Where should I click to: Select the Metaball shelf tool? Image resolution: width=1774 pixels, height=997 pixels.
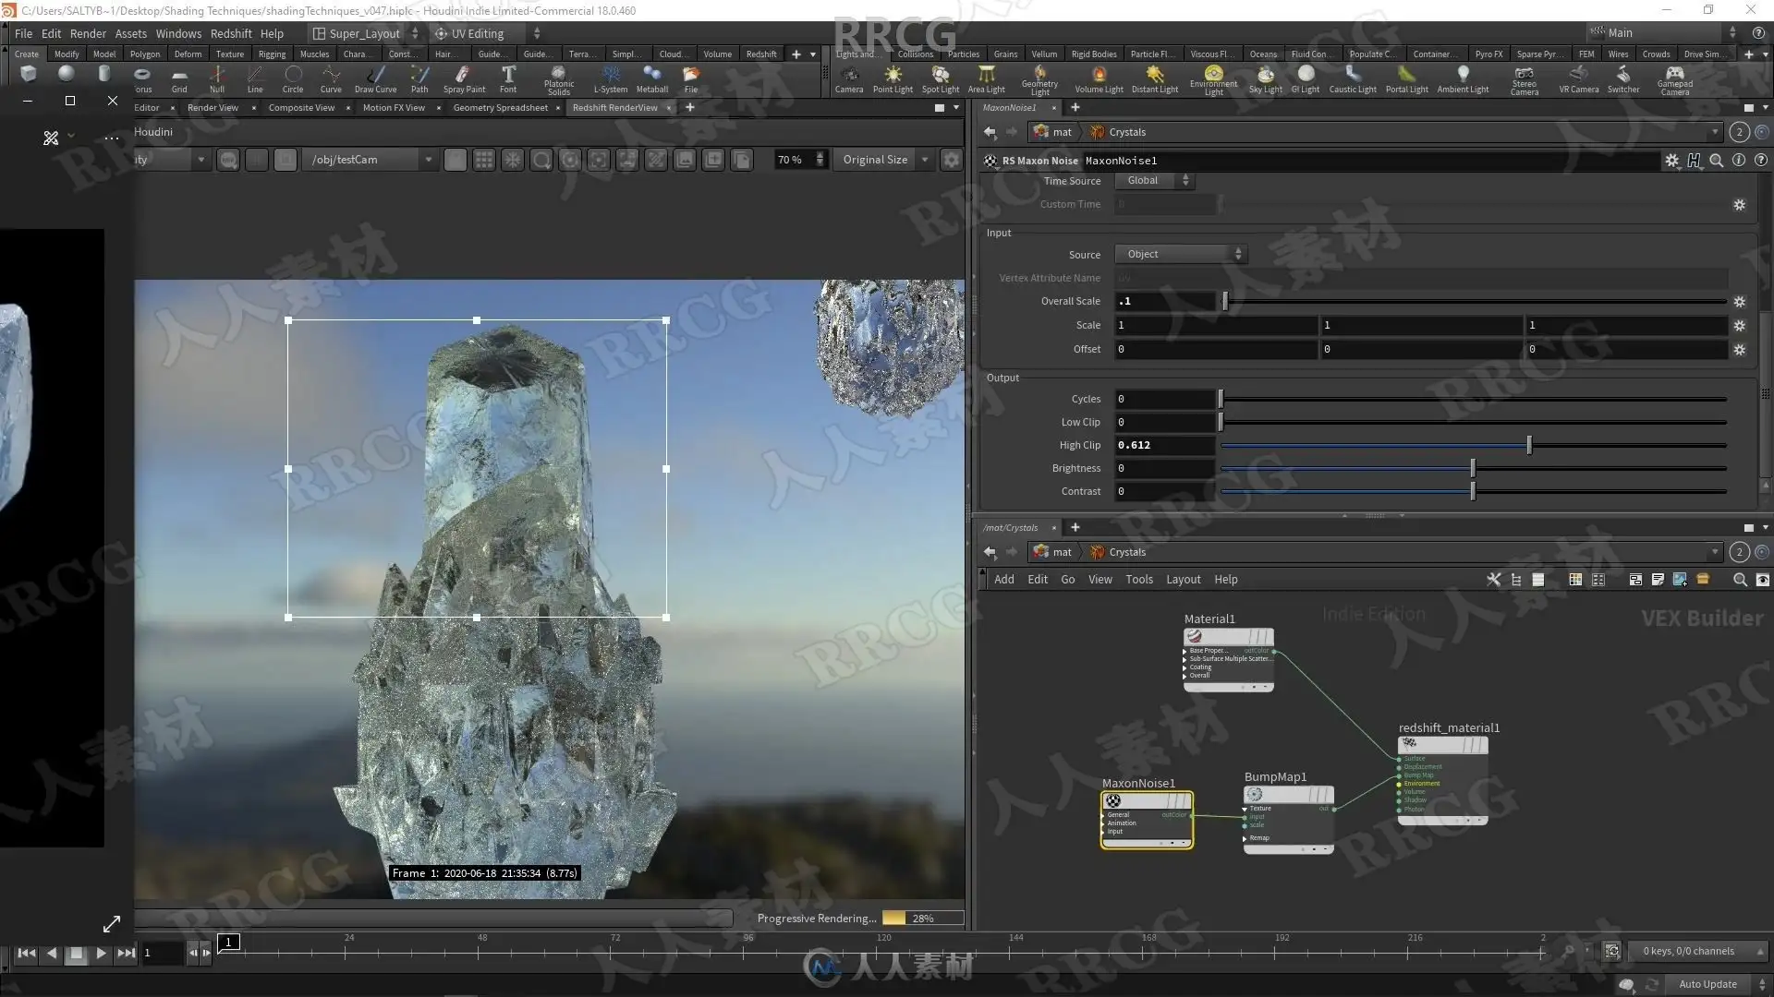coord(651,78)
